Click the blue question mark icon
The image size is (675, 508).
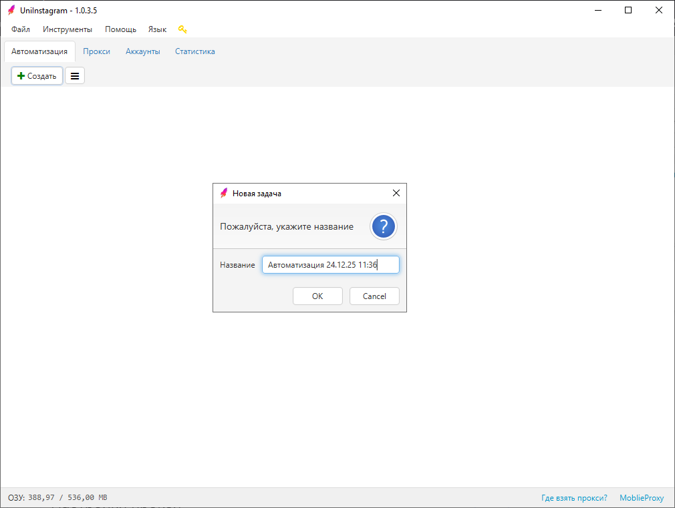pyautogui.click(x=384, y=227)
